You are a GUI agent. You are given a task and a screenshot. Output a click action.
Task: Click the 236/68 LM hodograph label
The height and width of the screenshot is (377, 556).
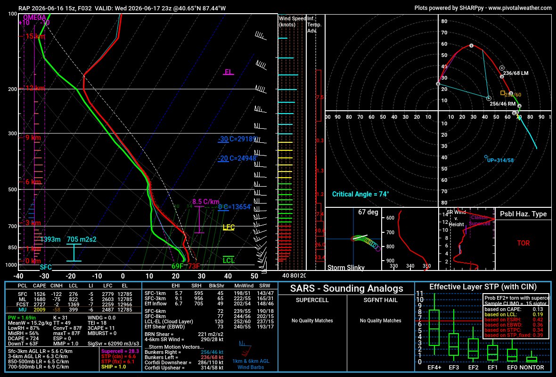click(515, 73)
